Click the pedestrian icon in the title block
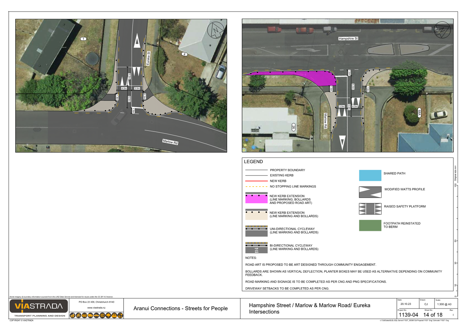 [72, 315]
